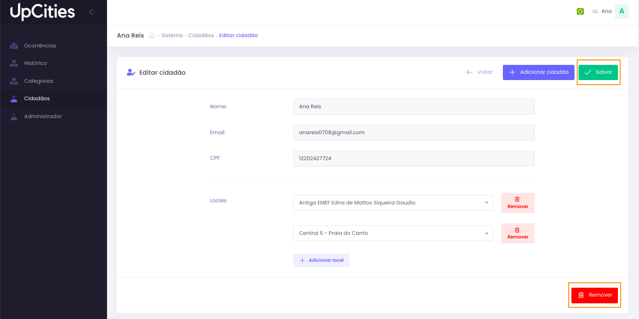
Task: Switch language via Brazil flag icon
Action: pos(580,12)
